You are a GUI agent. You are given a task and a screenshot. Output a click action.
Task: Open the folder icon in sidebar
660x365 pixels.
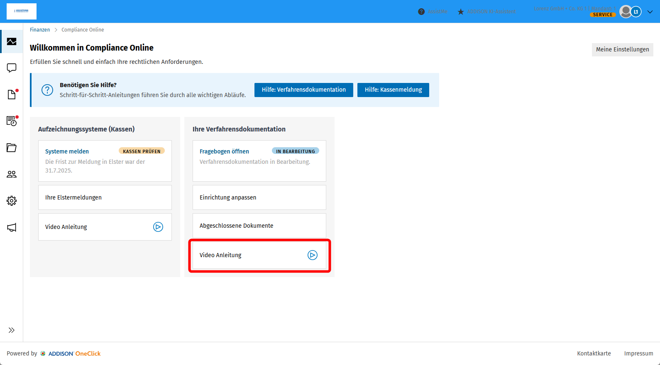(x=12, y=148)
